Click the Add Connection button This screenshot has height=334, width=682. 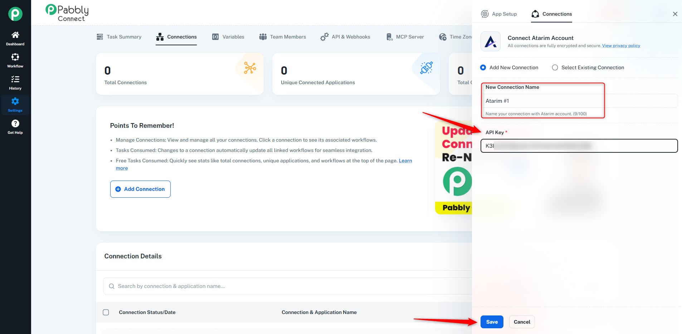(140, 189)
